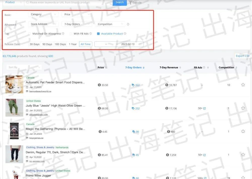252x179 pixels.
Task: Click the Netherlands country tag
Action: point(62,147)
